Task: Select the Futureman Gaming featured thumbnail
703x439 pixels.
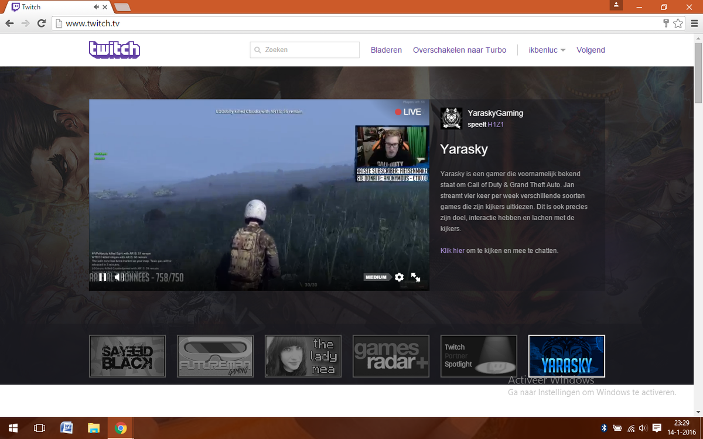Action: [215, 356]
